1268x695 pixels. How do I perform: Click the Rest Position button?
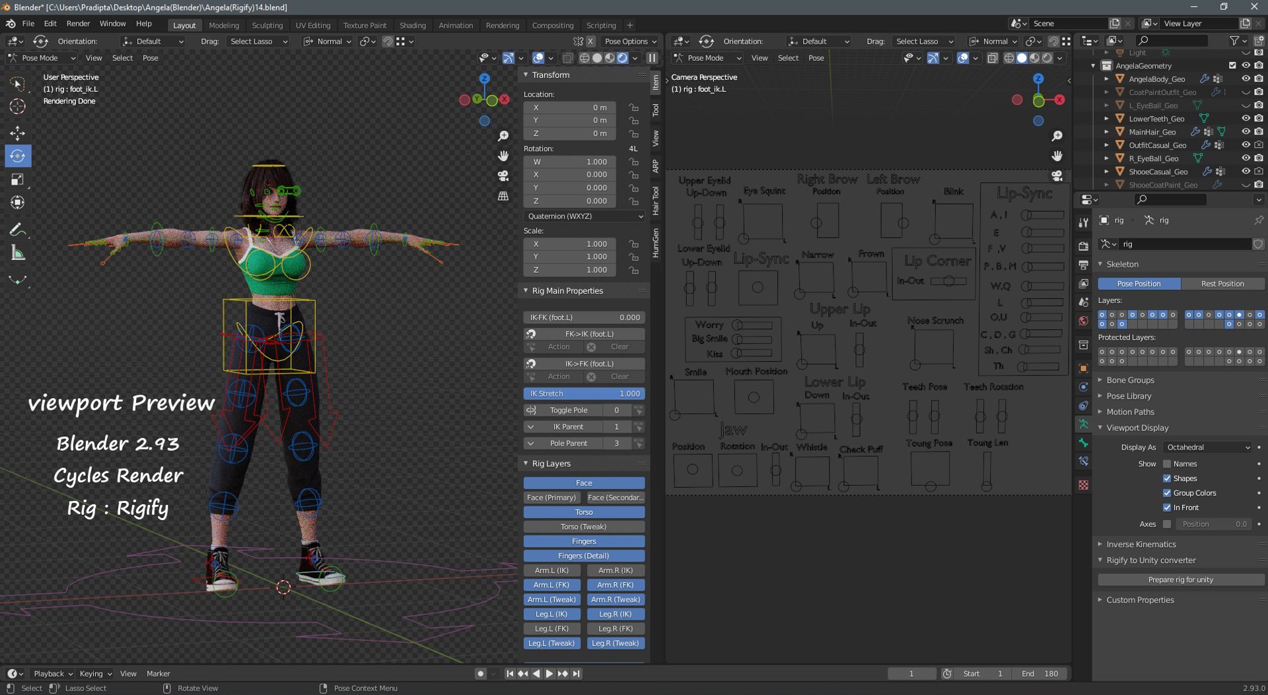click(x=1222, y=284)
